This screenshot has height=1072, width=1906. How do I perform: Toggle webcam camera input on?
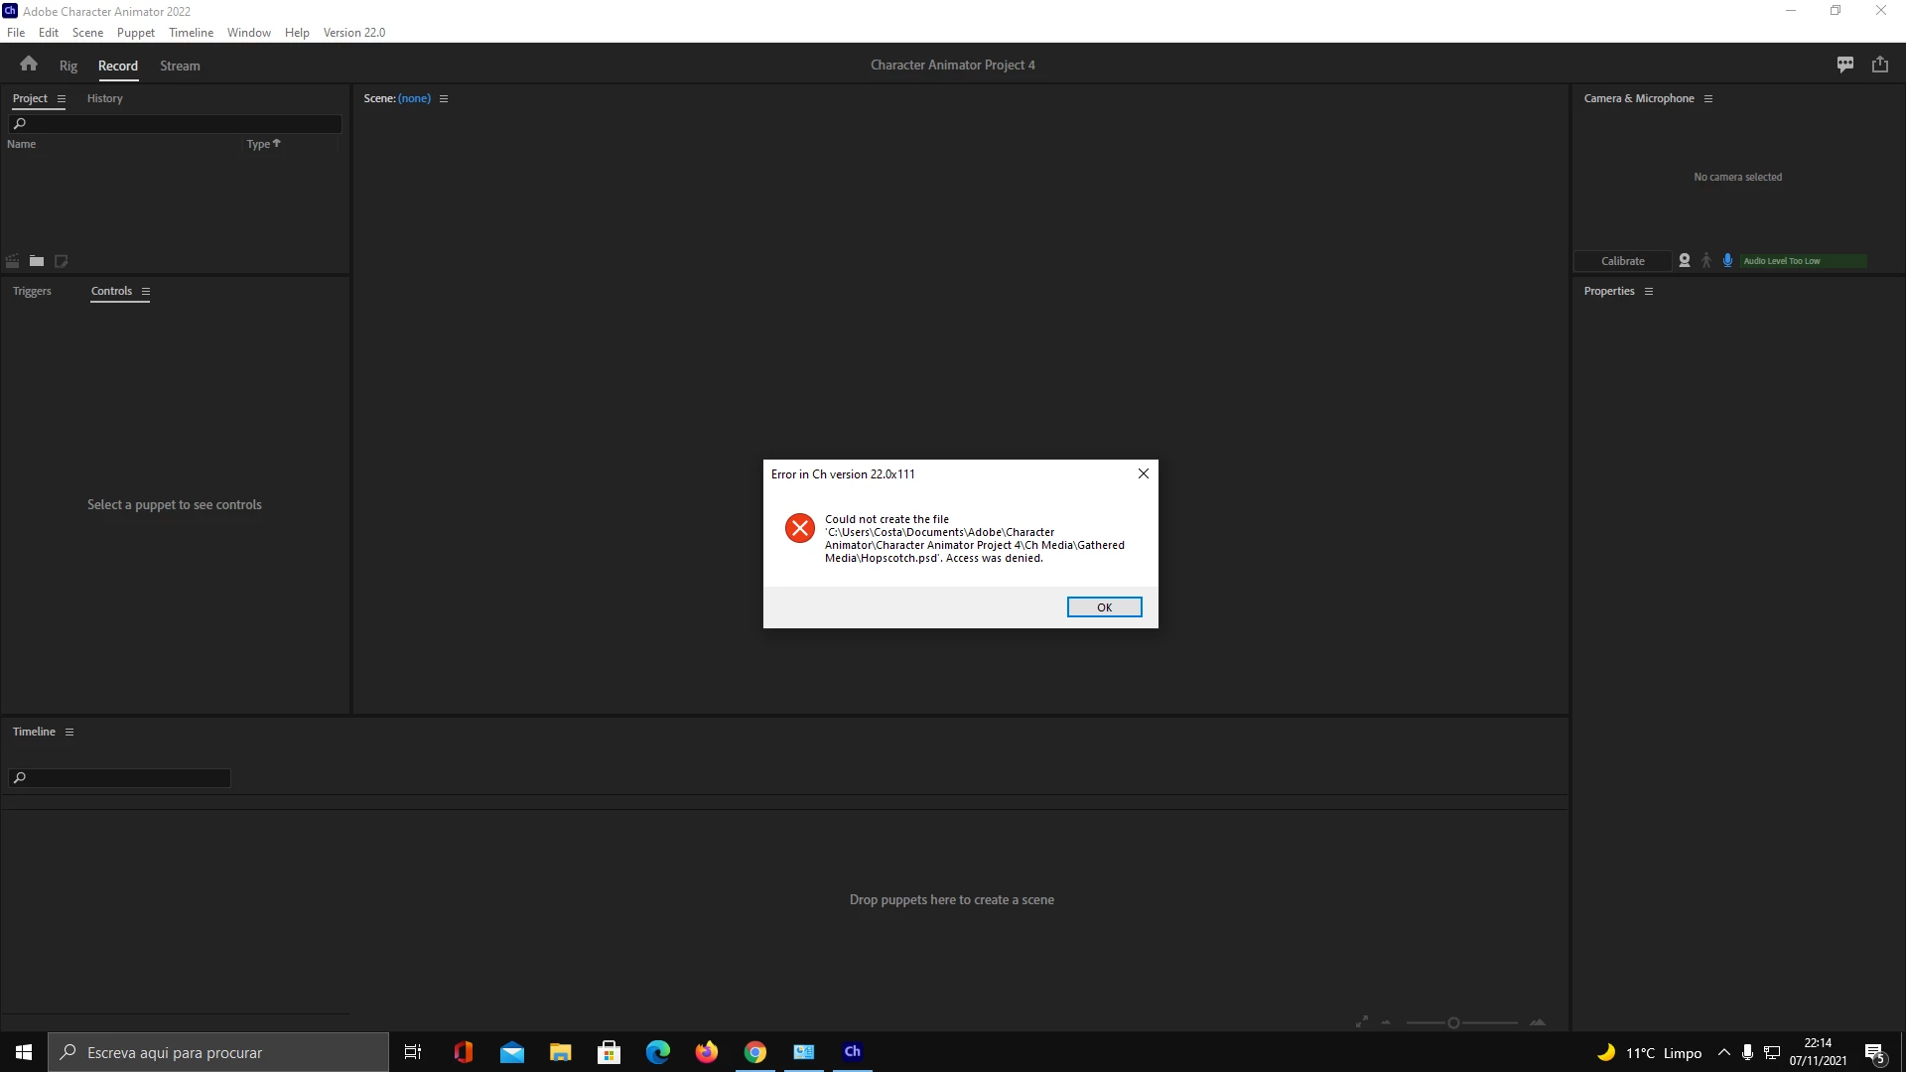click(1685, 261)
